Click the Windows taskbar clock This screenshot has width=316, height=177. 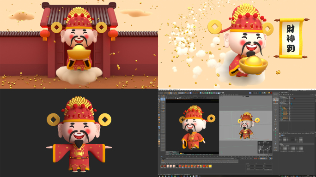click(308, 176)
